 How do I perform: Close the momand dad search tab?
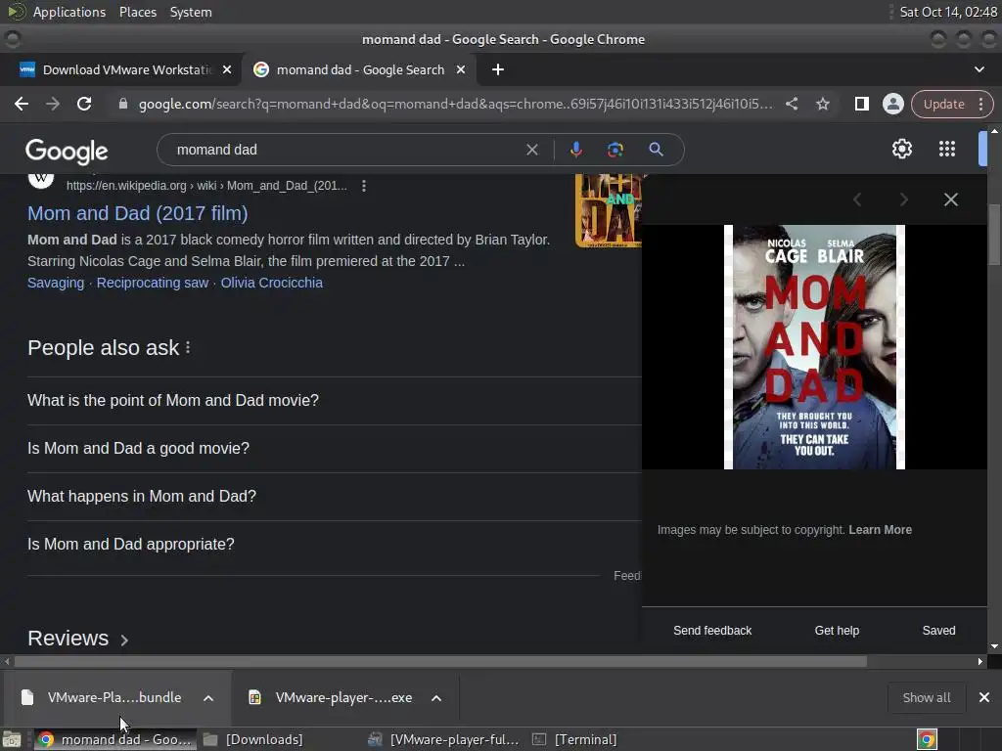point(461,69)
